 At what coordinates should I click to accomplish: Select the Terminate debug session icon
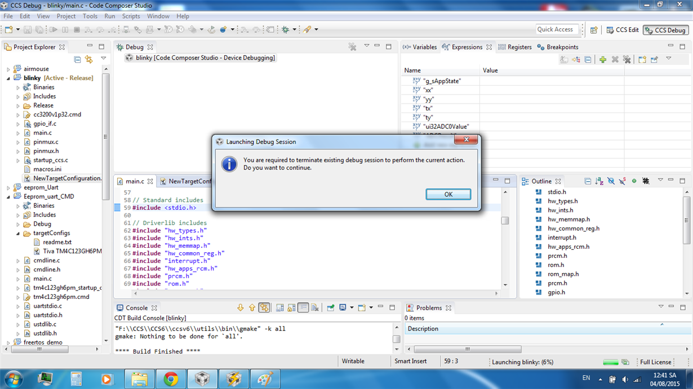click(75, 29)
